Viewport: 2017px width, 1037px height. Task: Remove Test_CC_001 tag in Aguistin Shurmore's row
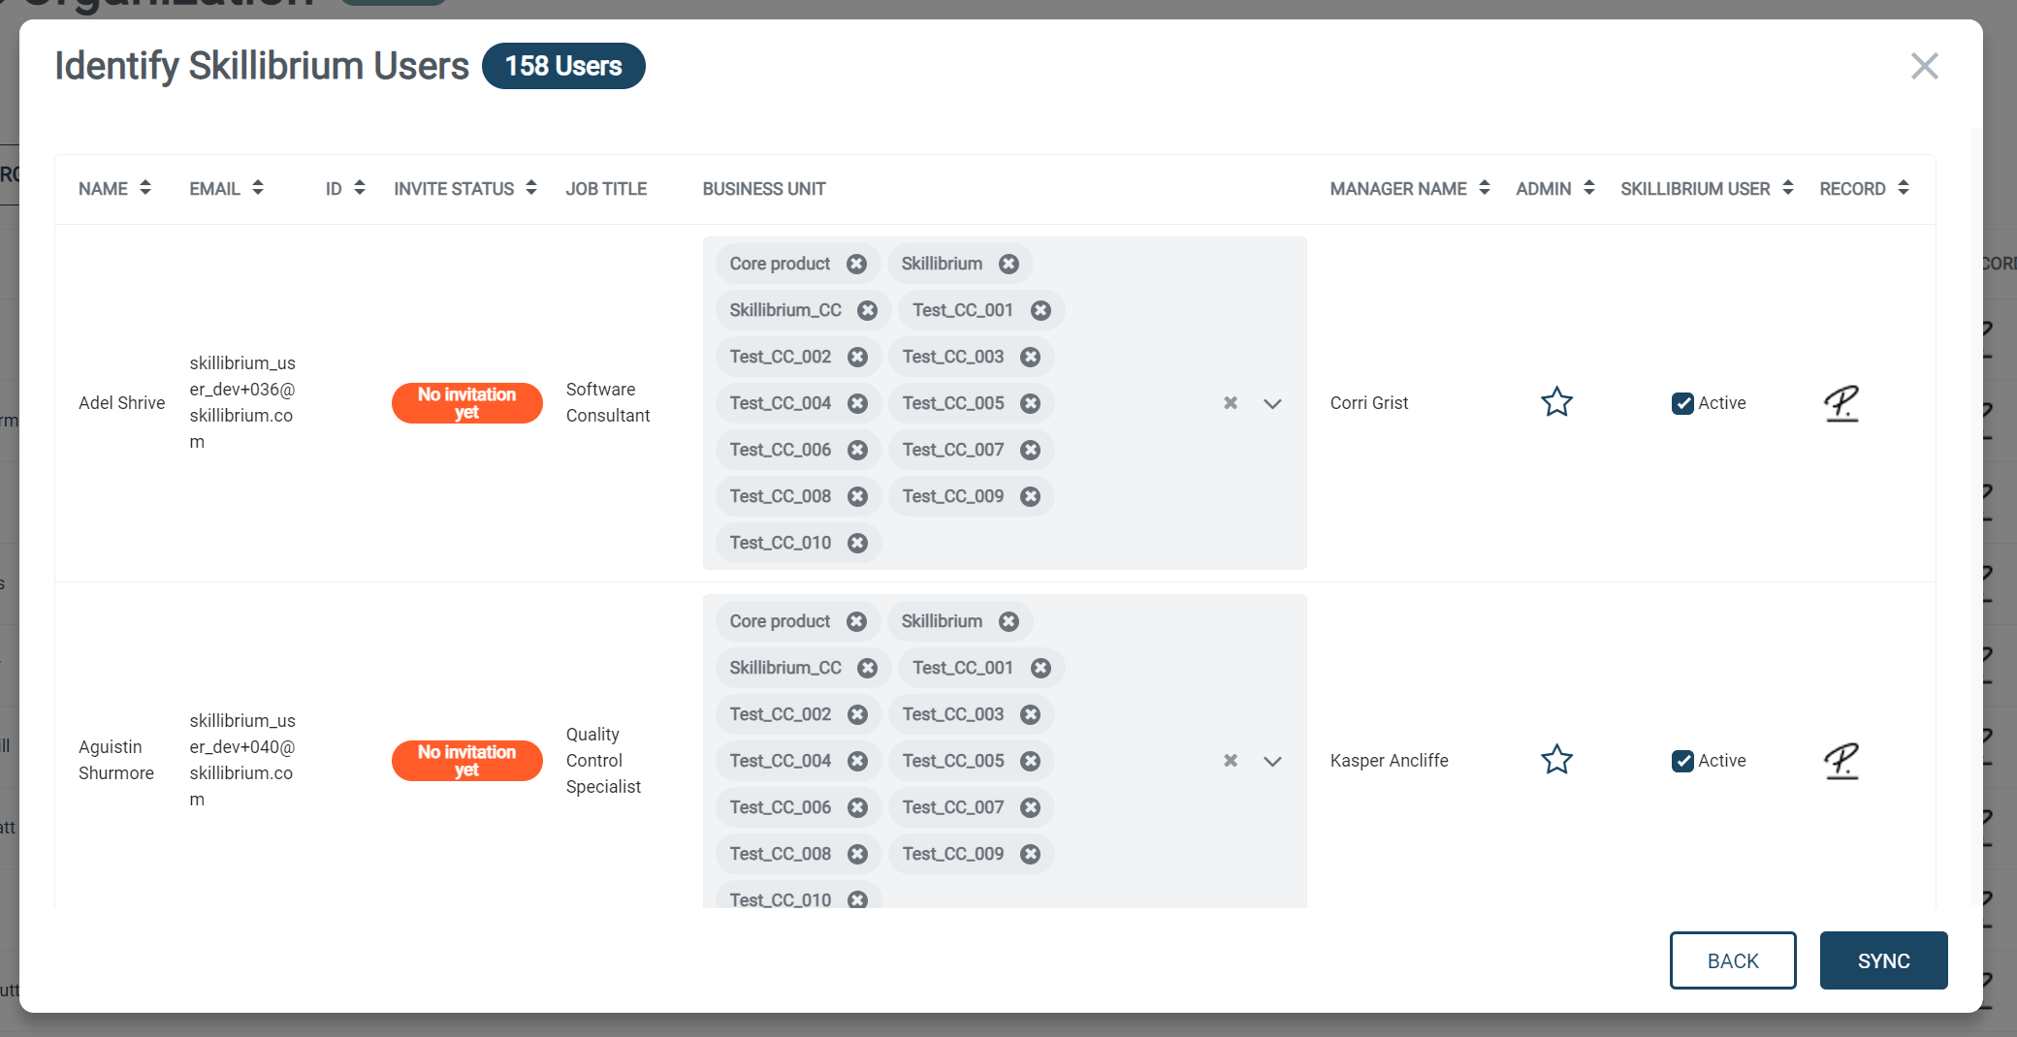[1041, 668]
